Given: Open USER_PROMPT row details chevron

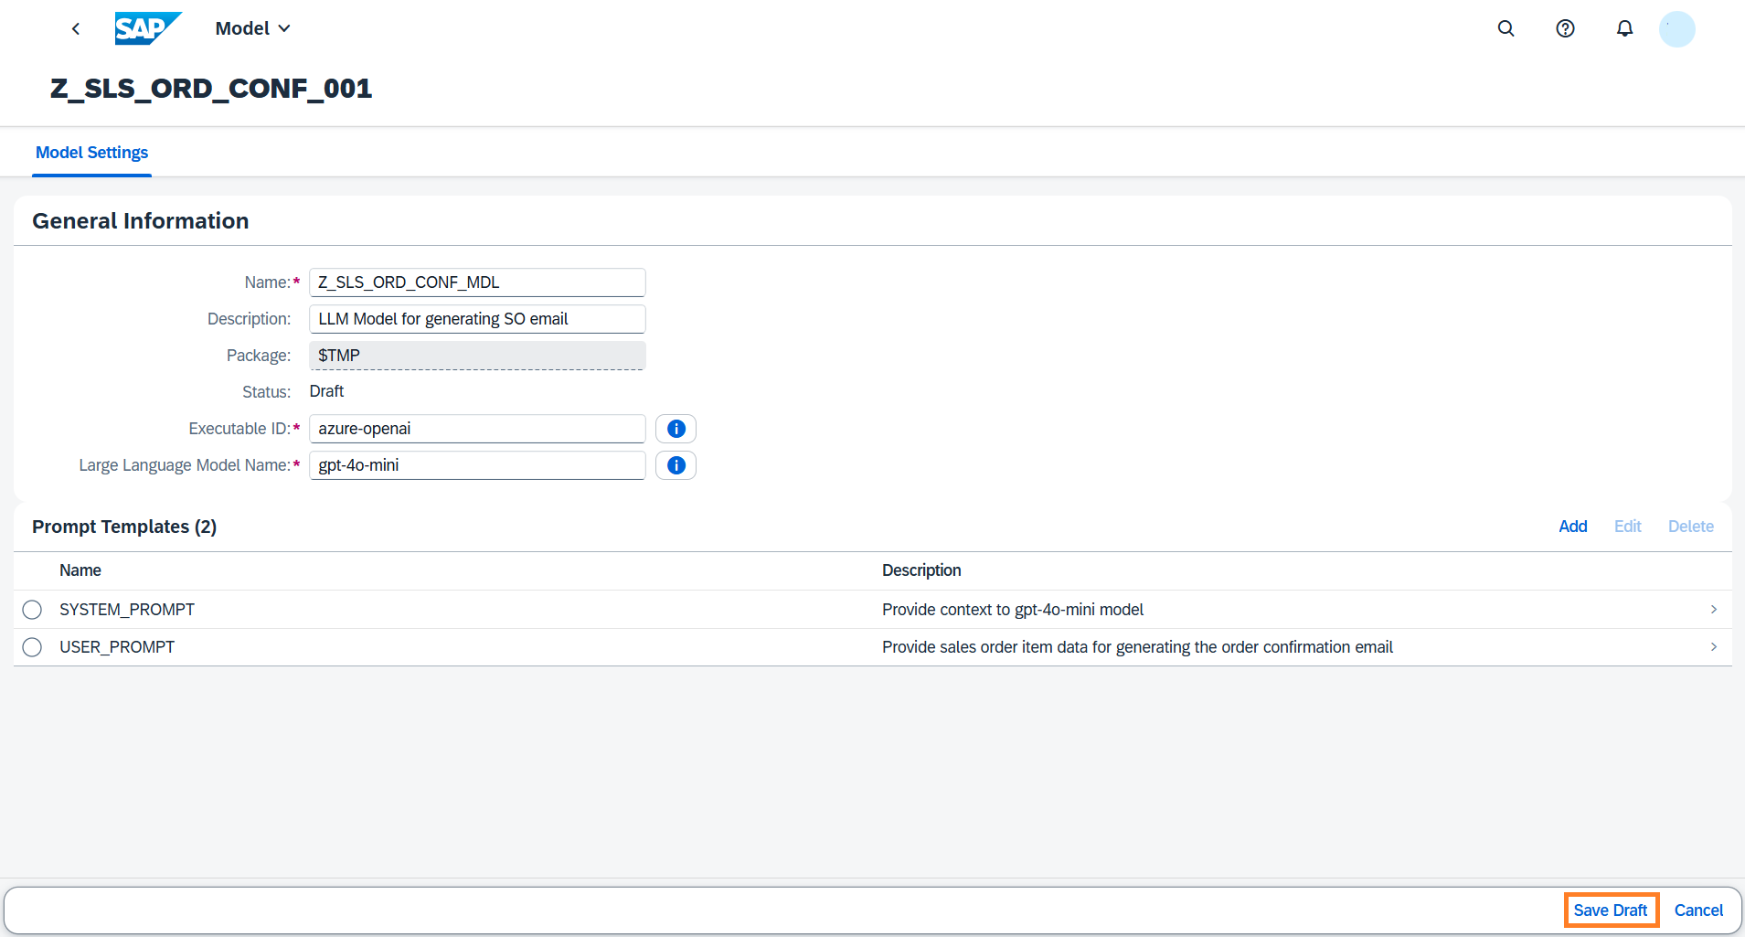Looking at the screenshot, I should pos(1713,647).
